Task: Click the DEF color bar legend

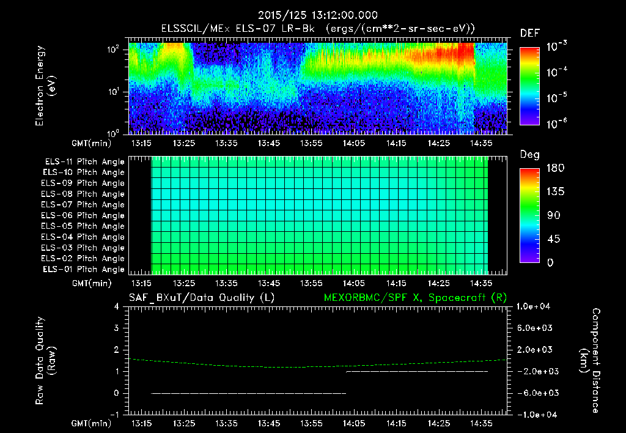Action: click(x=529, y=86)
